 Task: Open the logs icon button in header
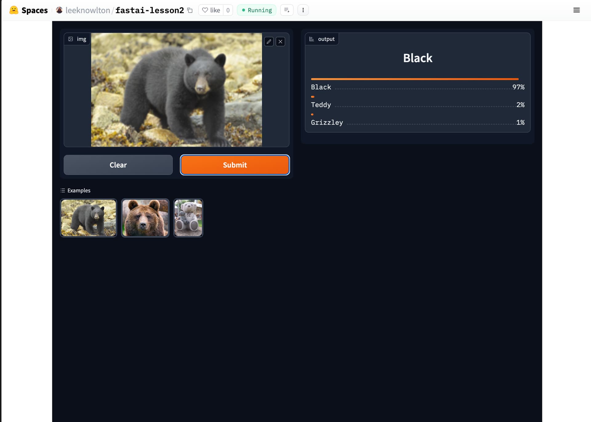[287, 10]
